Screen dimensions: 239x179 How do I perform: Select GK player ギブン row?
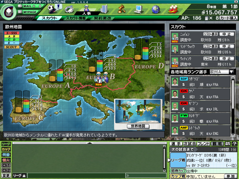click(200, 106)
